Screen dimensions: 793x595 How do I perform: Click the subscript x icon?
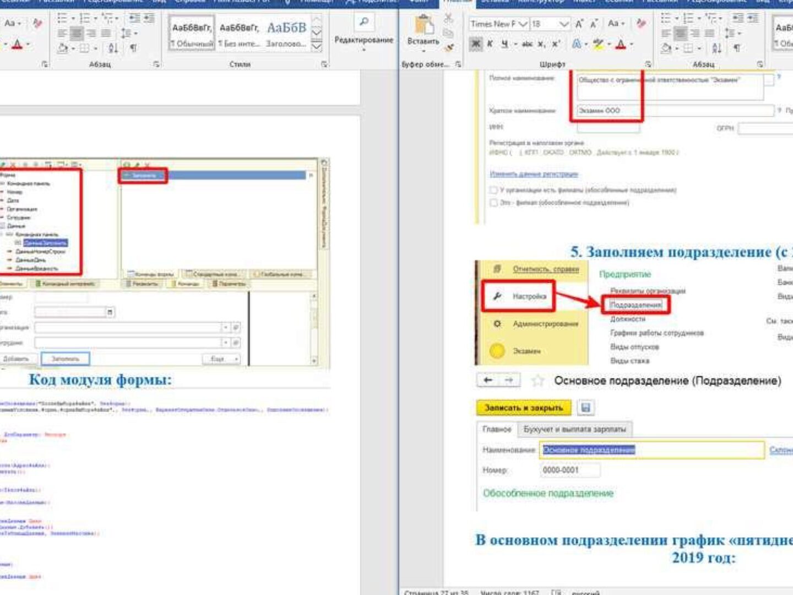pyautogui.click(x=541, y=44)
